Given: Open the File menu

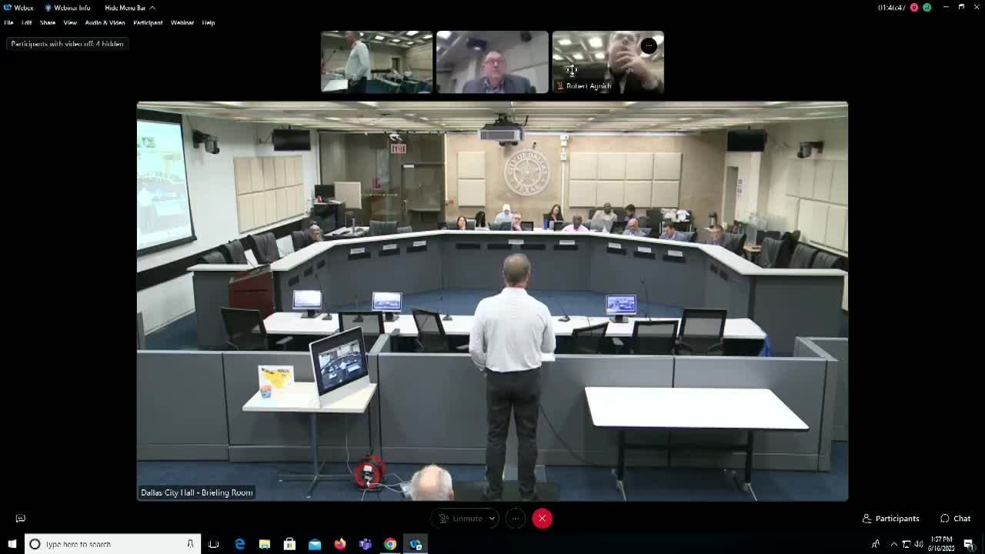Looking at the screenshot, I should pyautogui.click(x=9, y=22).
